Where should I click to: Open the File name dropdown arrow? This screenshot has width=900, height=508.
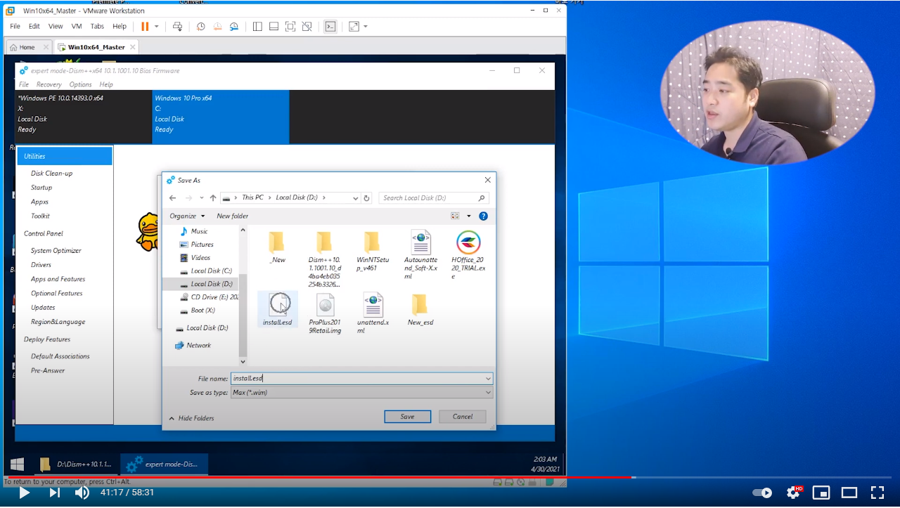(488, 379)
